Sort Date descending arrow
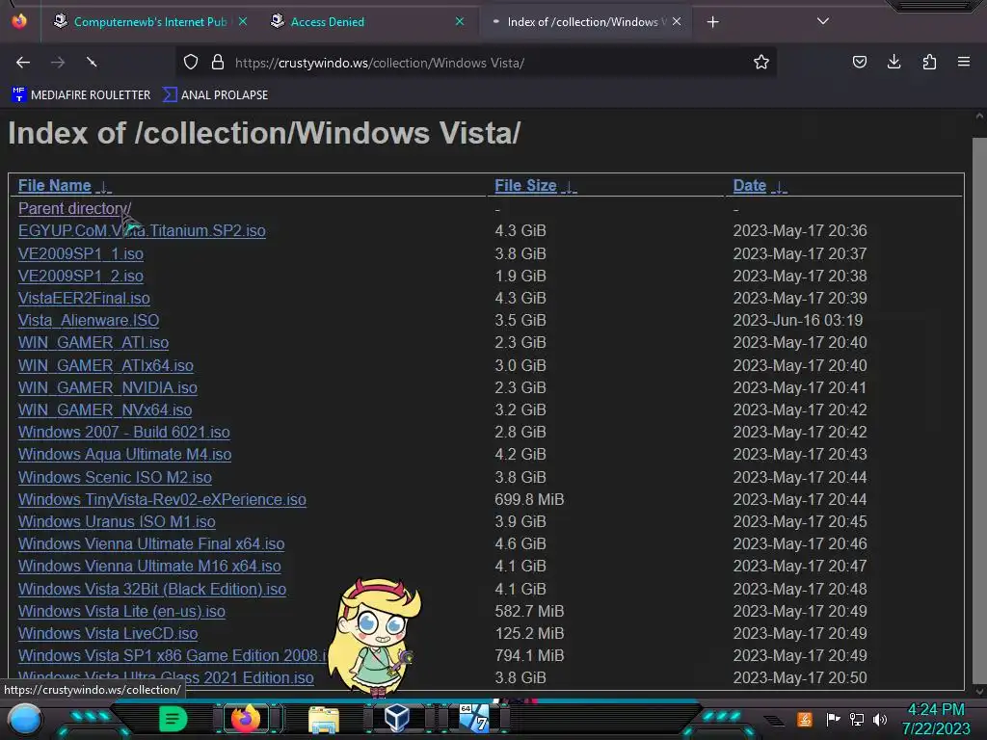The image size is (987, 740). [779, 187]
